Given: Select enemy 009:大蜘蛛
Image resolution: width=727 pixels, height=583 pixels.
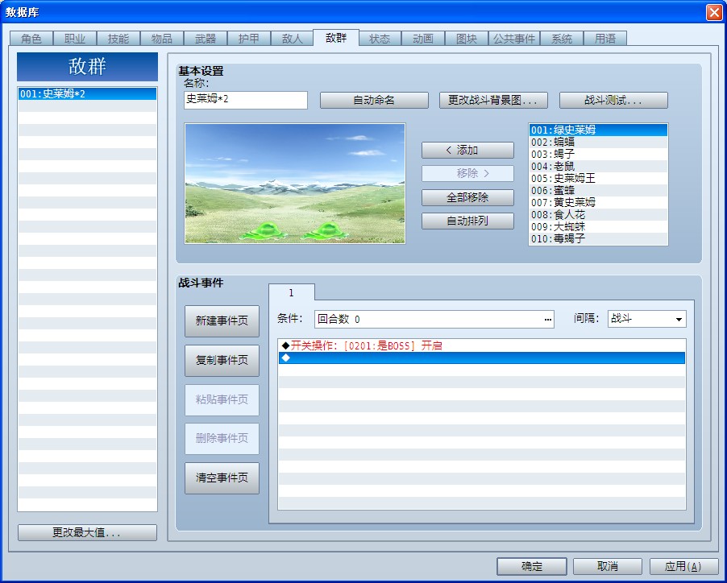Looking at the screenshot, I should click(598, 226).
